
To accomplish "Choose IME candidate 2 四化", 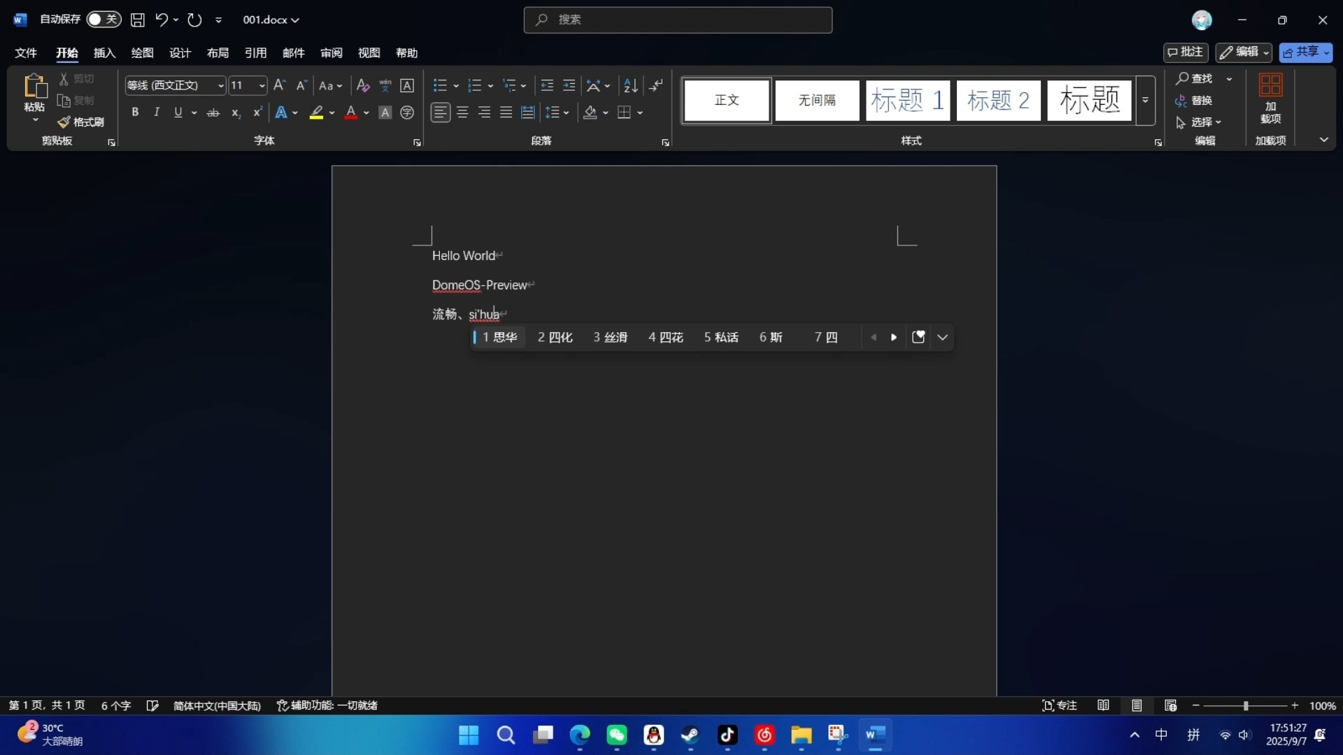I will pyautogui.click(x=555, y=337).
